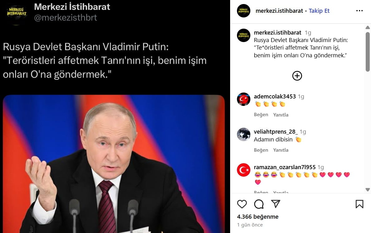Share post via paper plane icon
Viewport: 371px width, 233px height.
(x=275, y=204)
